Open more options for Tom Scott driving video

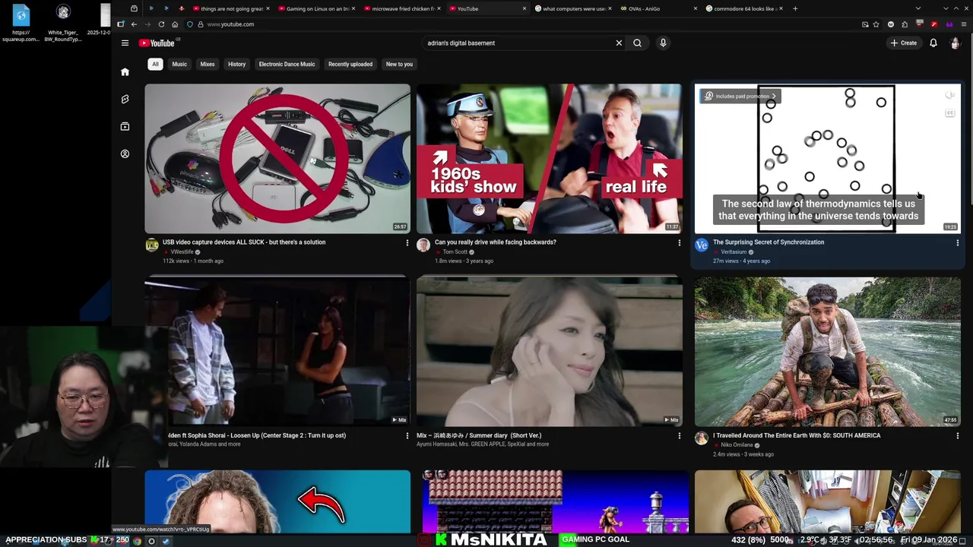click(679, 243)
